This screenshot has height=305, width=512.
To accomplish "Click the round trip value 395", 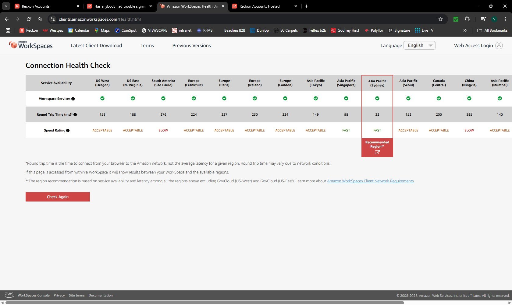I will point(469,114).
